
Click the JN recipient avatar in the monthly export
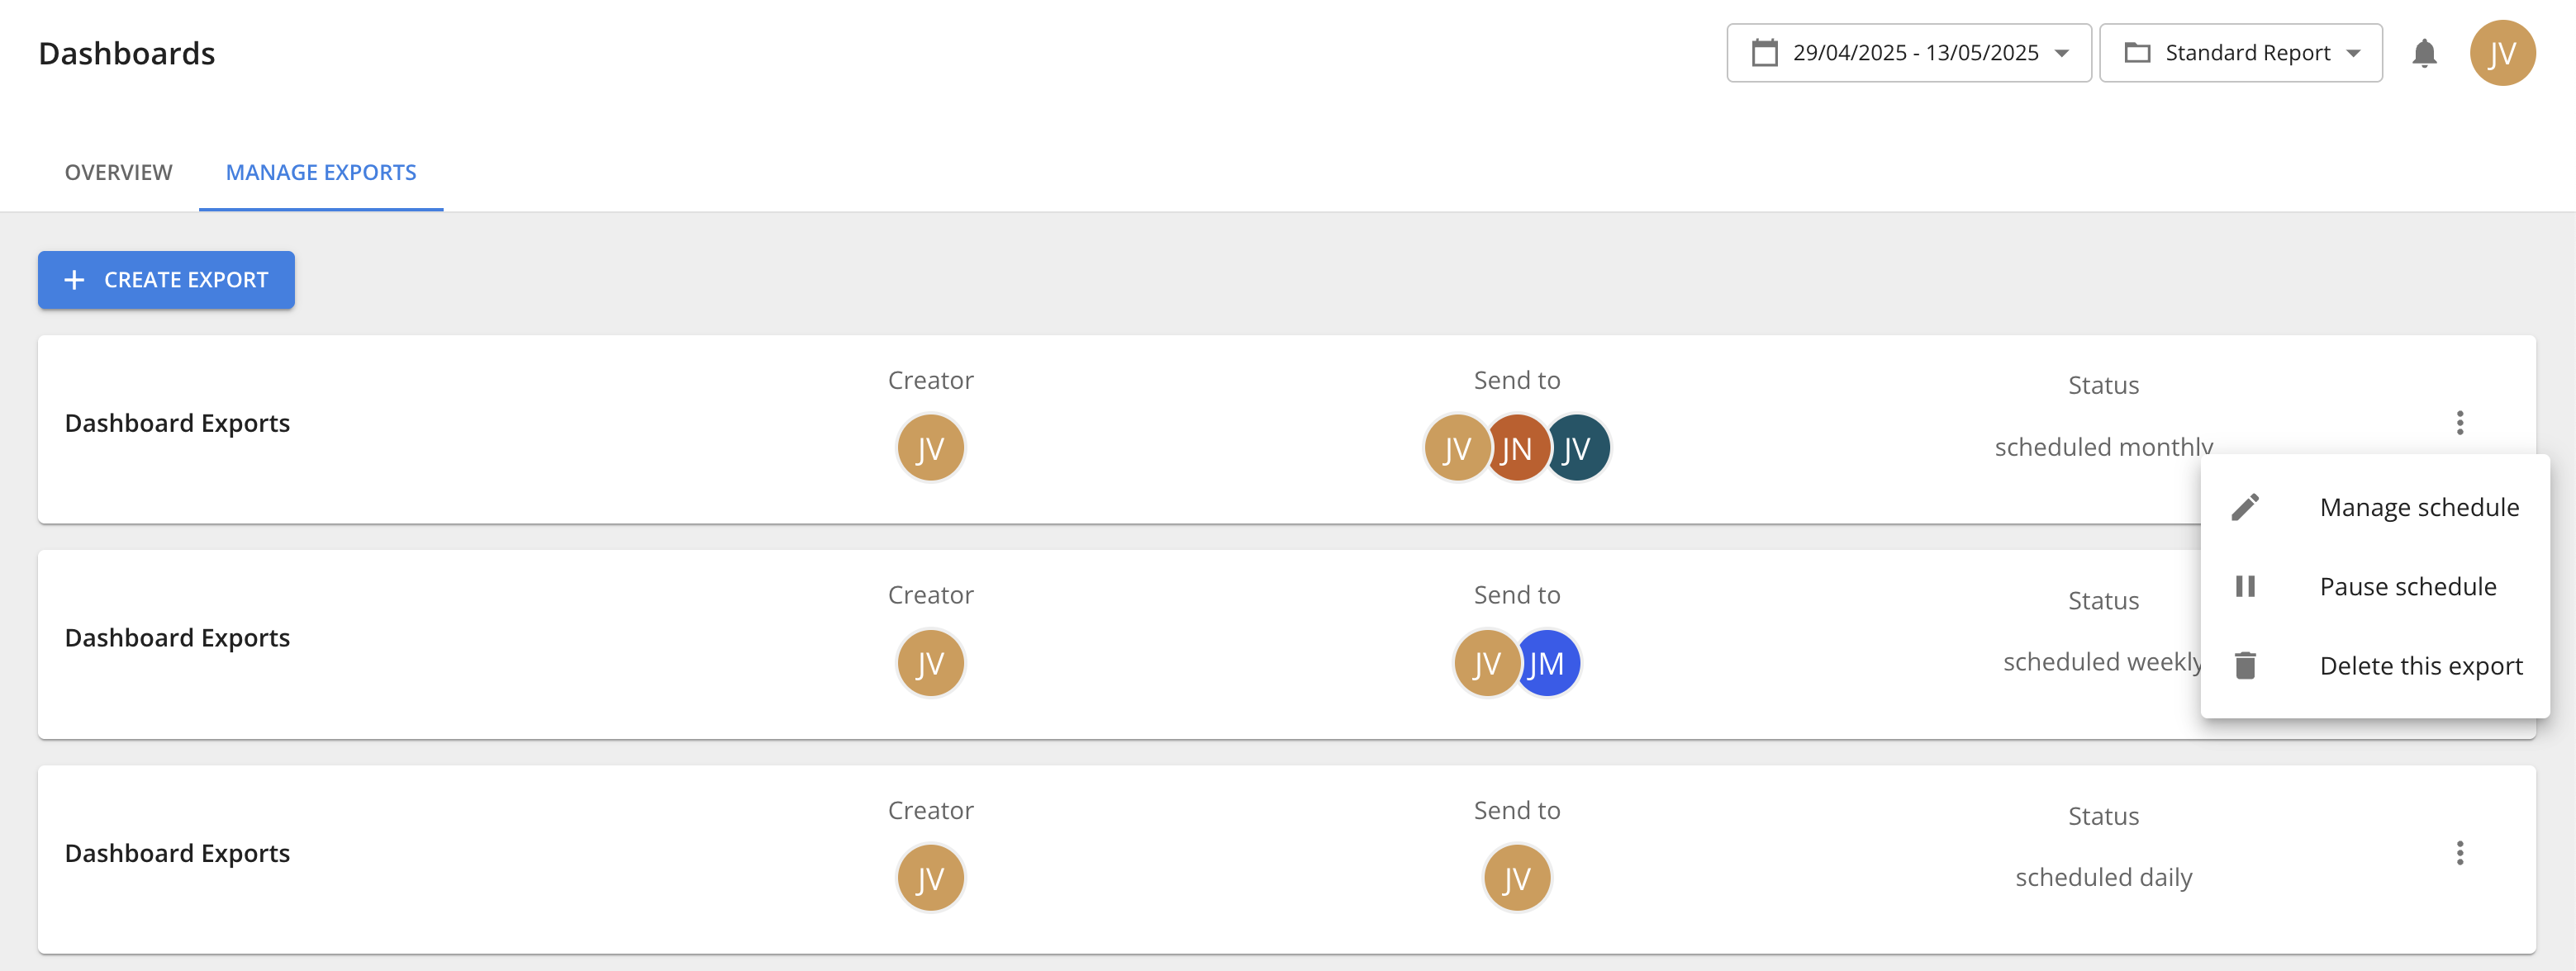tap(1516, 448)
